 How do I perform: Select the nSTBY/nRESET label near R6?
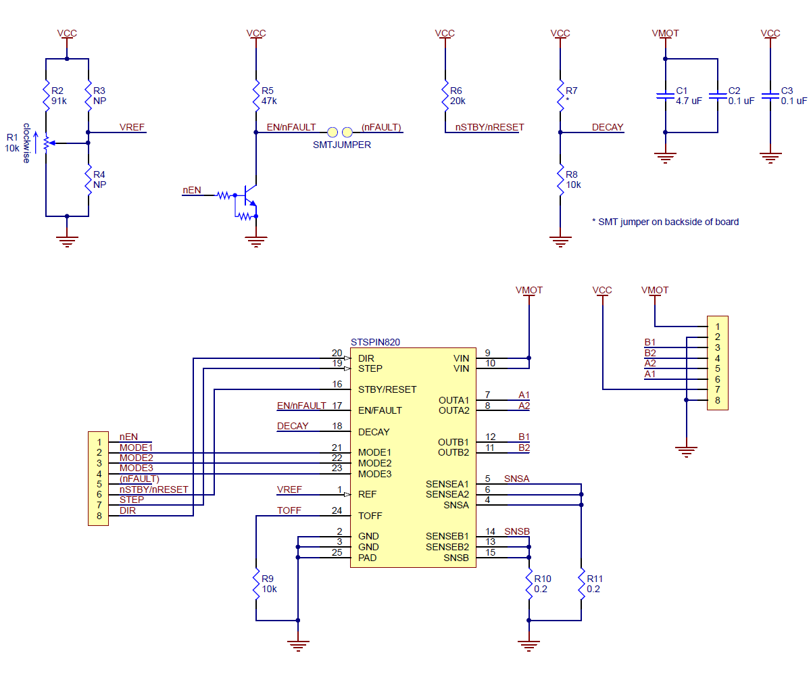tap(489, 127)
